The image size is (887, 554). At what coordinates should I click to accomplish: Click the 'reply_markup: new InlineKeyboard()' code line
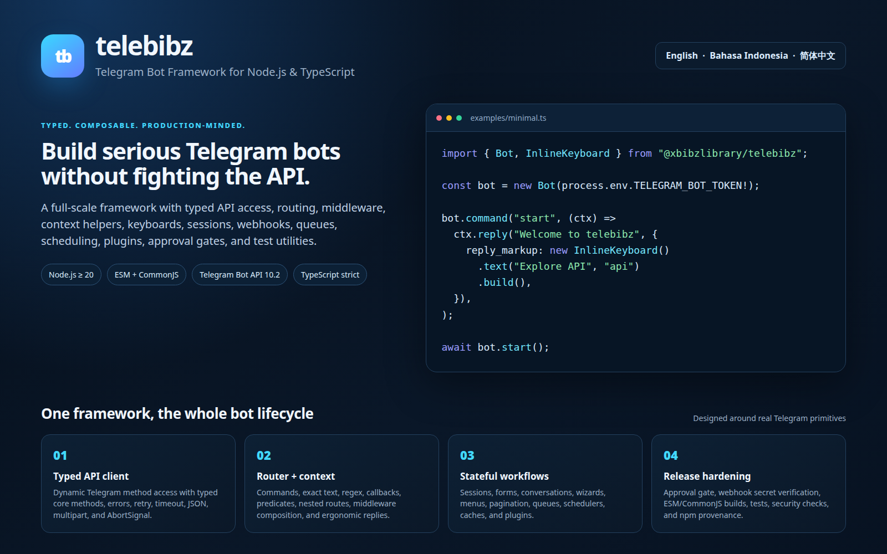(x=568, y=250)
